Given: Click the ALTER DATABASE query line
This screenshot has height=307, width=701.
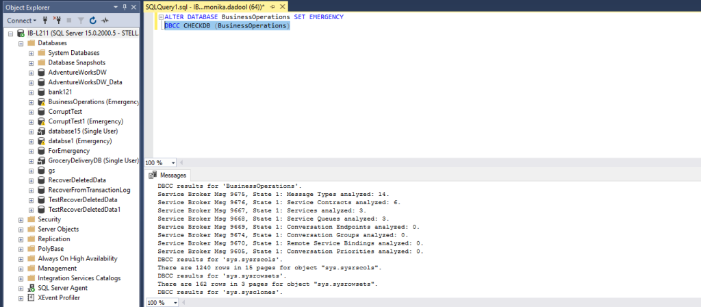Looking at the screenshot, I should (x=254, y=17).
